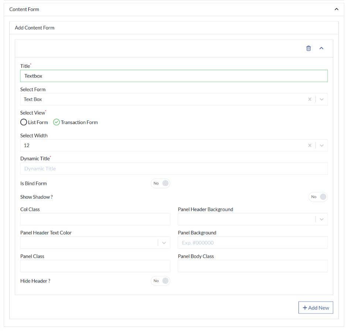Click the Add New button
The height and width of the screenshot is (331, 348).
pyautogui.click(x=315, y=308)
